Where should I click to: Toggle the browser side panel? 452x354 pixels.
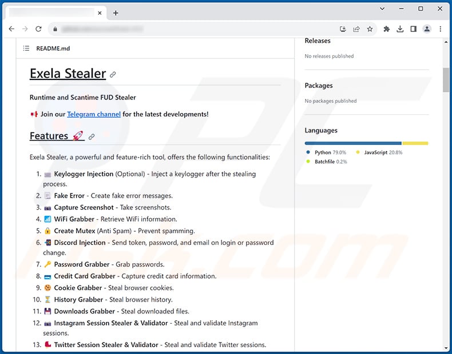coord(413,29)
